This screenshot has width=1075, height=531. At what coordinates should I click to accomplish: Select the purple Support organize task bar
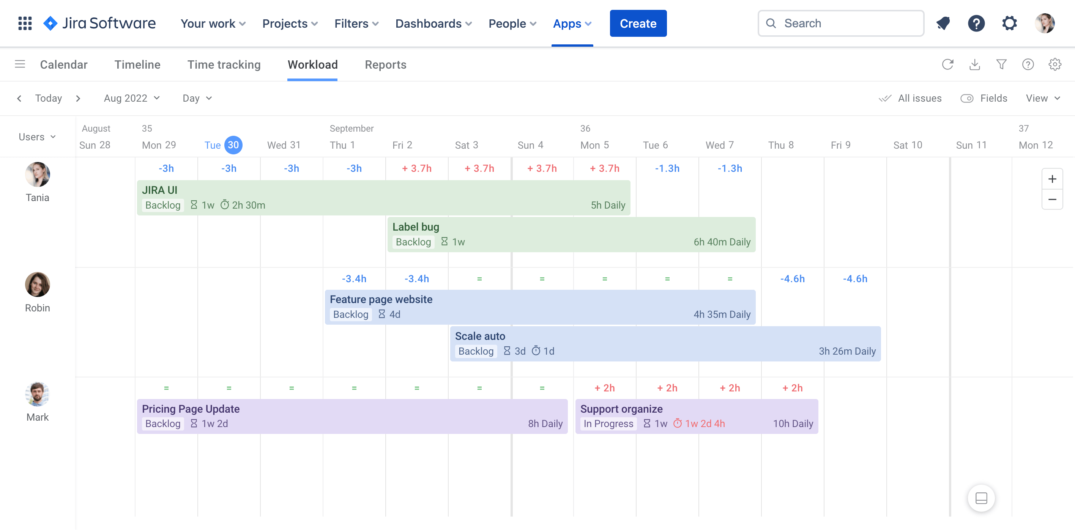point(696,416)
